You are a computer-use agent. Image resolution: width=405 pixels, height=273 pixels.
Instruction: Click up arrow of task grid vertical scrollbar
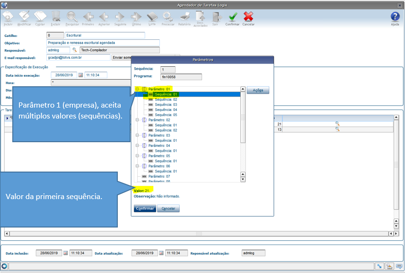[396, 118]
